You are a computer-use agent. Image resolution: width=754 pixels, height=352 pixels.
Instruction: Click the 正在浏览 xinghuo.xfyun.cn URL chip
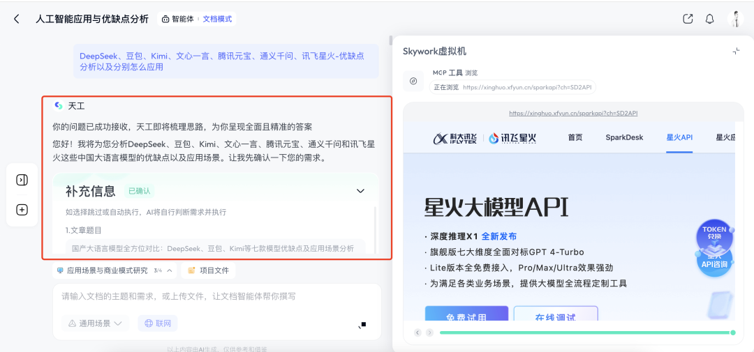[512, 87]
